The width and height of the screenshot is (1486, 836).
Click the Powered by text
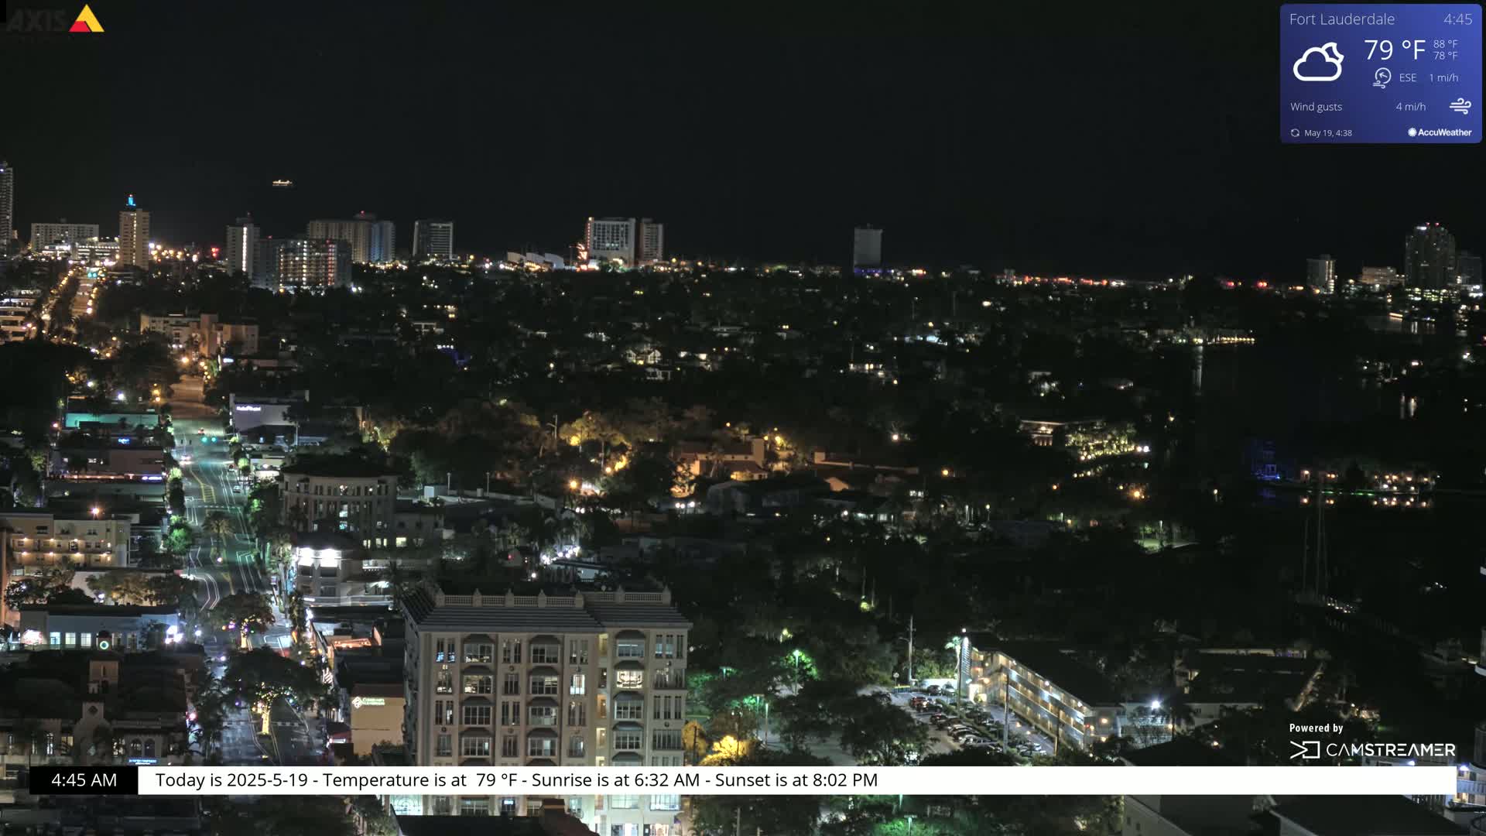point(1316,728)
